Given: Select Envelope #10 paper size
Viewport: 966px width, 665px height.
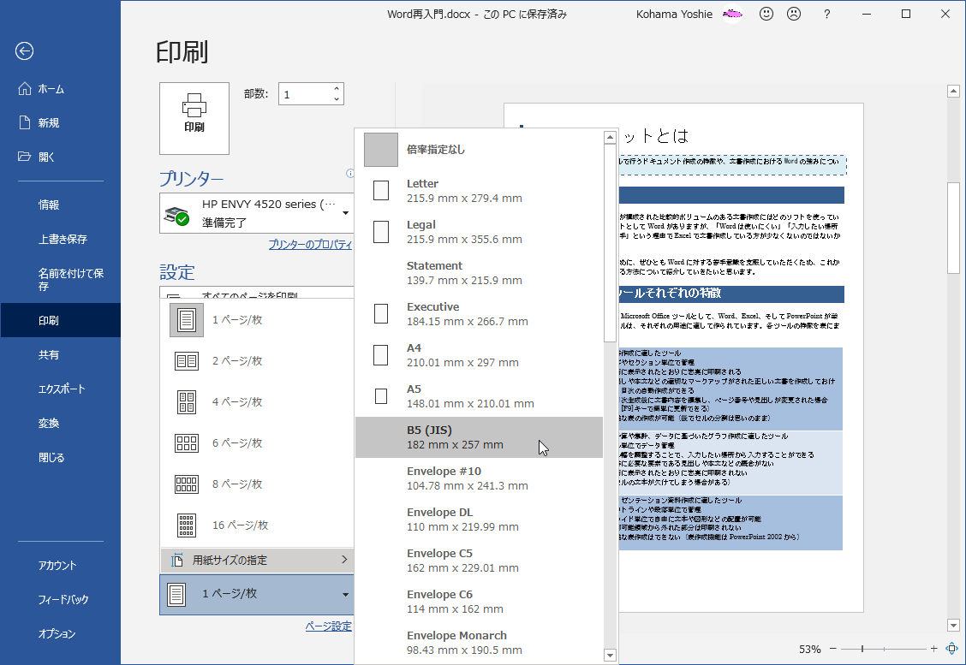Looking at the screenshot, I should tap(480, 478).
